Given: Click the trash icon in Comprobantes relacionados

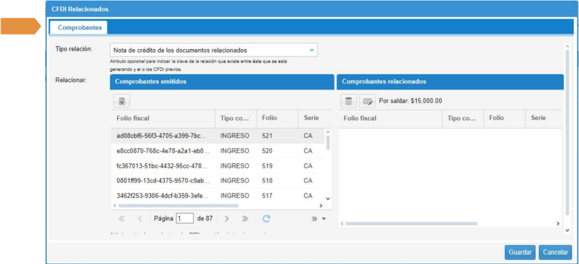Looking at the screenshot, I should click(x=349, y=101).
